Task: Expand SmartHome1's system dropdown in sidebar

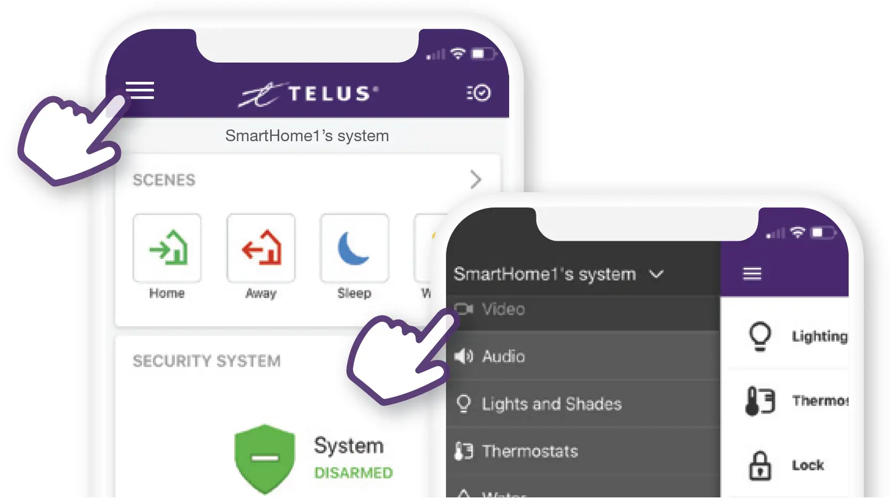Action: point(656,274)
